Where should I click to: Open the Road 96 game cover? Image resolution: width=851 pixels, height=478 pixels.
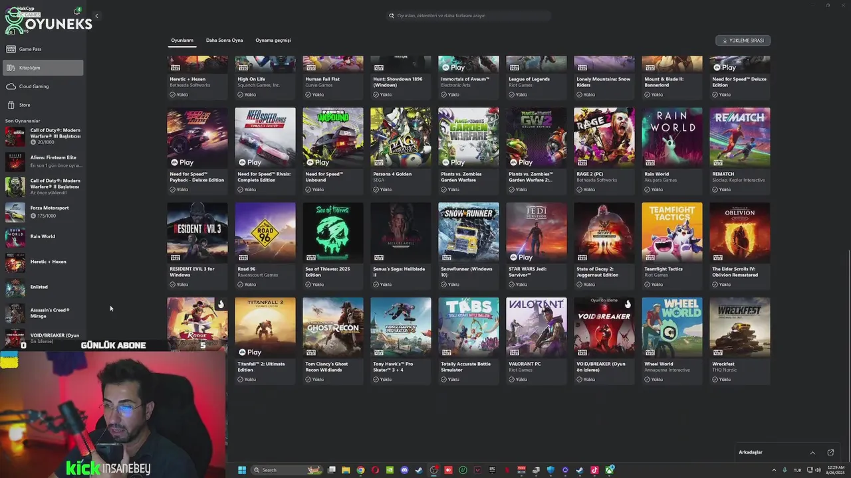pyautogui.click(x=265, y=232)
